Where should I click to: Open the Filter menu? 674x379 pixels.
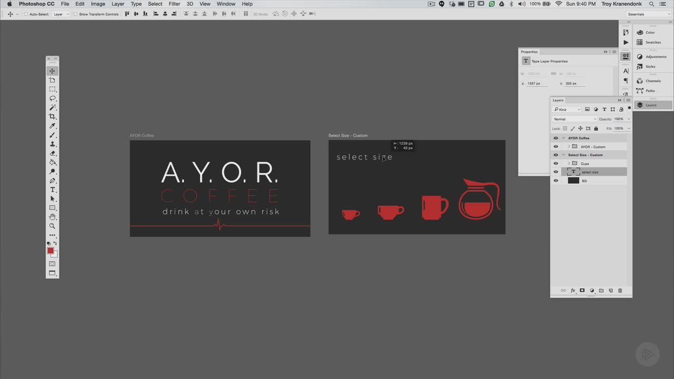coord(174,4)
